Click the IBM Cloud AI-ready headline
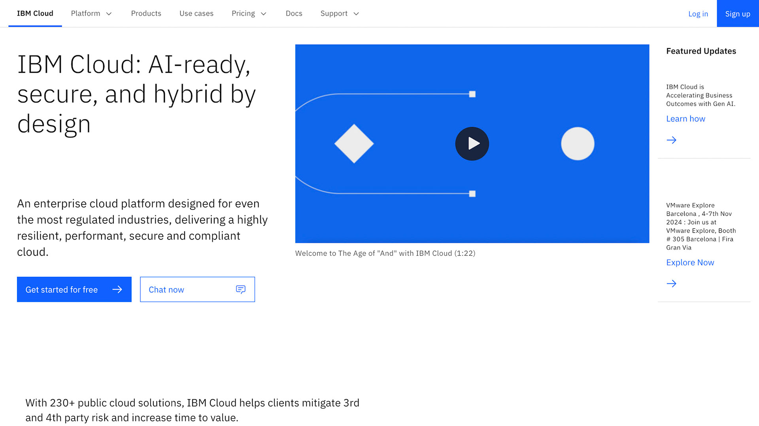The height and width of the screenshot is (426, 759). [x=136, y=94]
